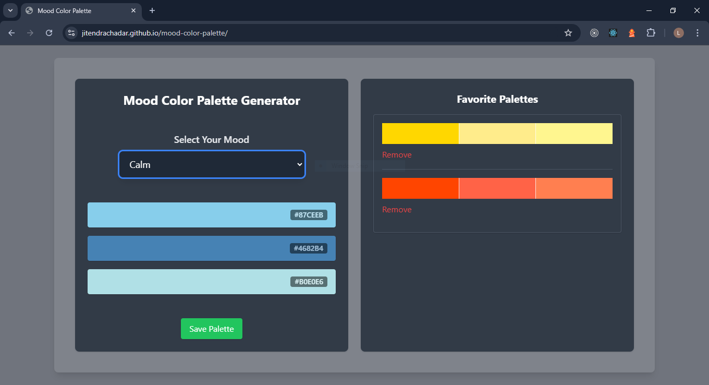
Task: Click the #87CEEB sky blue color bar
Action: (212, 215)
